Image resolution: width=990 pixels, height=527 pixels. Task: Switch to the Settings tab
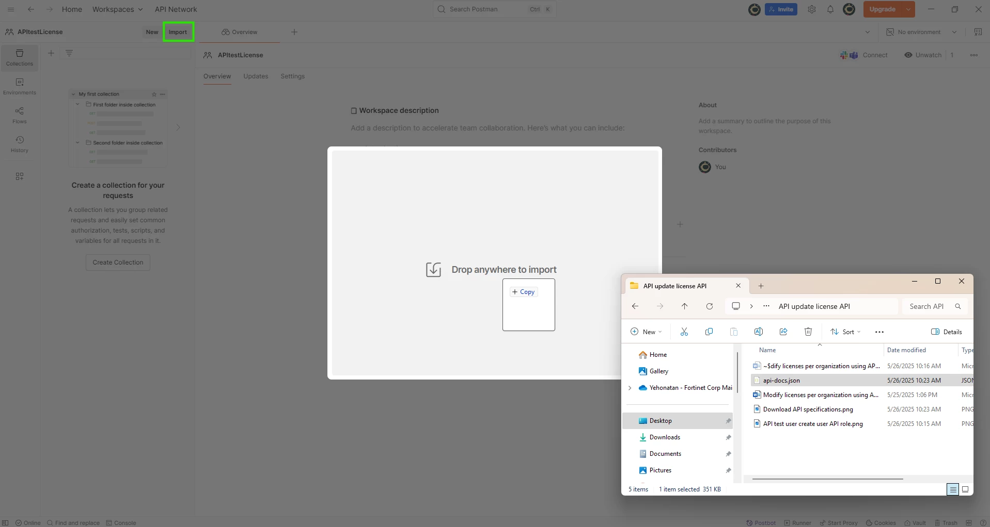pos(293,76)
